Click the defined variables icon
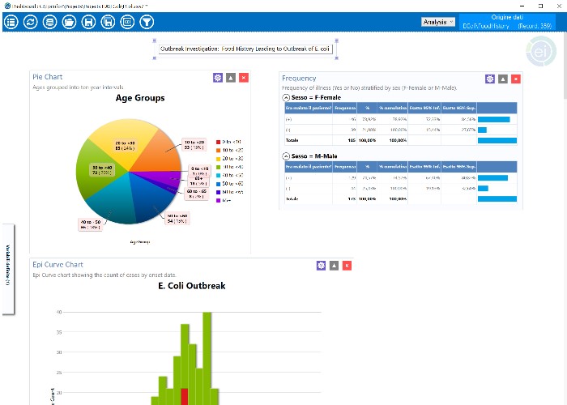The width and height of the screenshot is (567, 405). point(127,22)
